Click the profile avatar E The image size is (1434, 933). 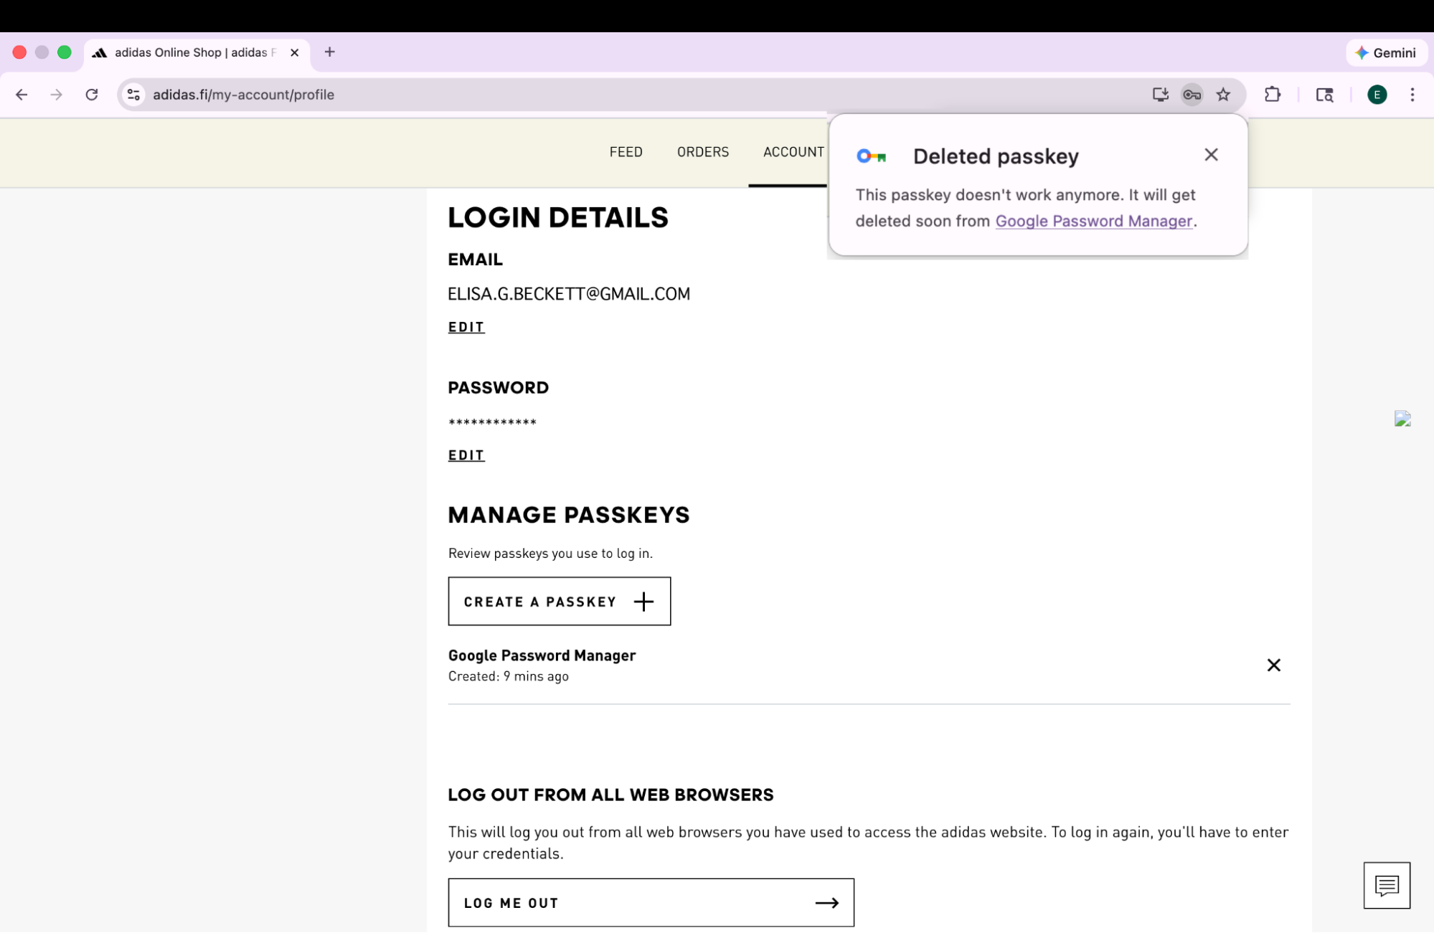coord(1377,94)
